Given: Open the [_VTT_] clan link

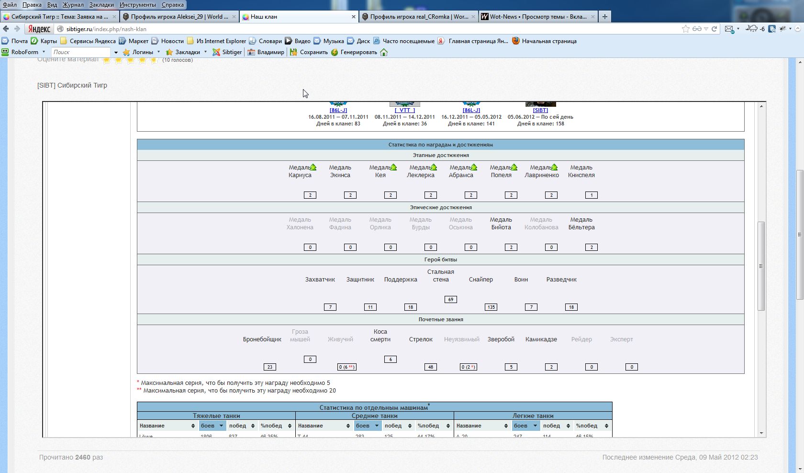Looking at the screenshot, I should point(404,110).
